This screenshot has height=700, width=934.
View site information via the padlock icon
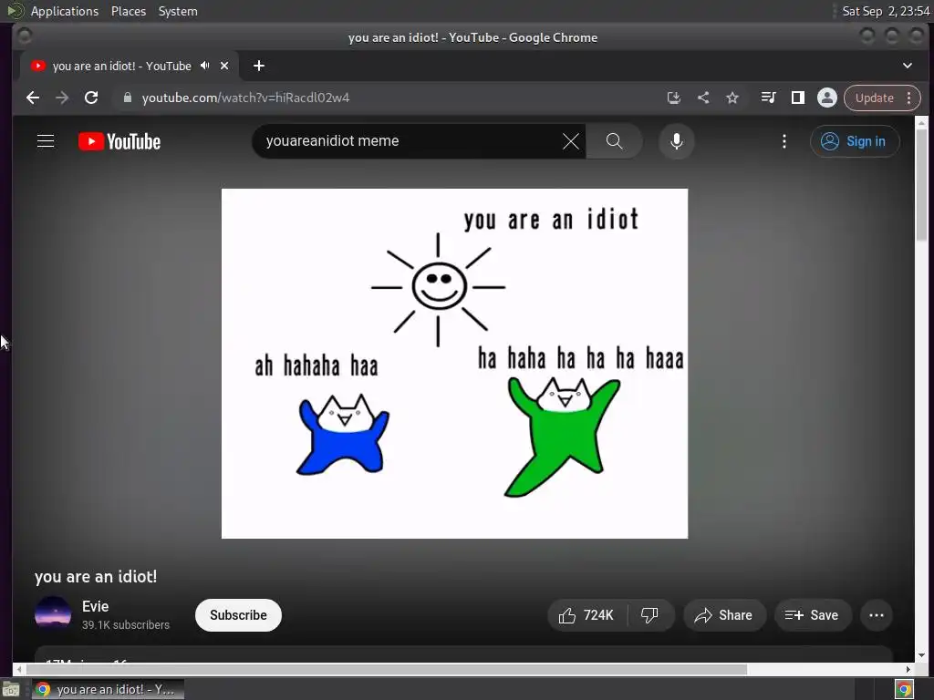(x=127, y=98)
